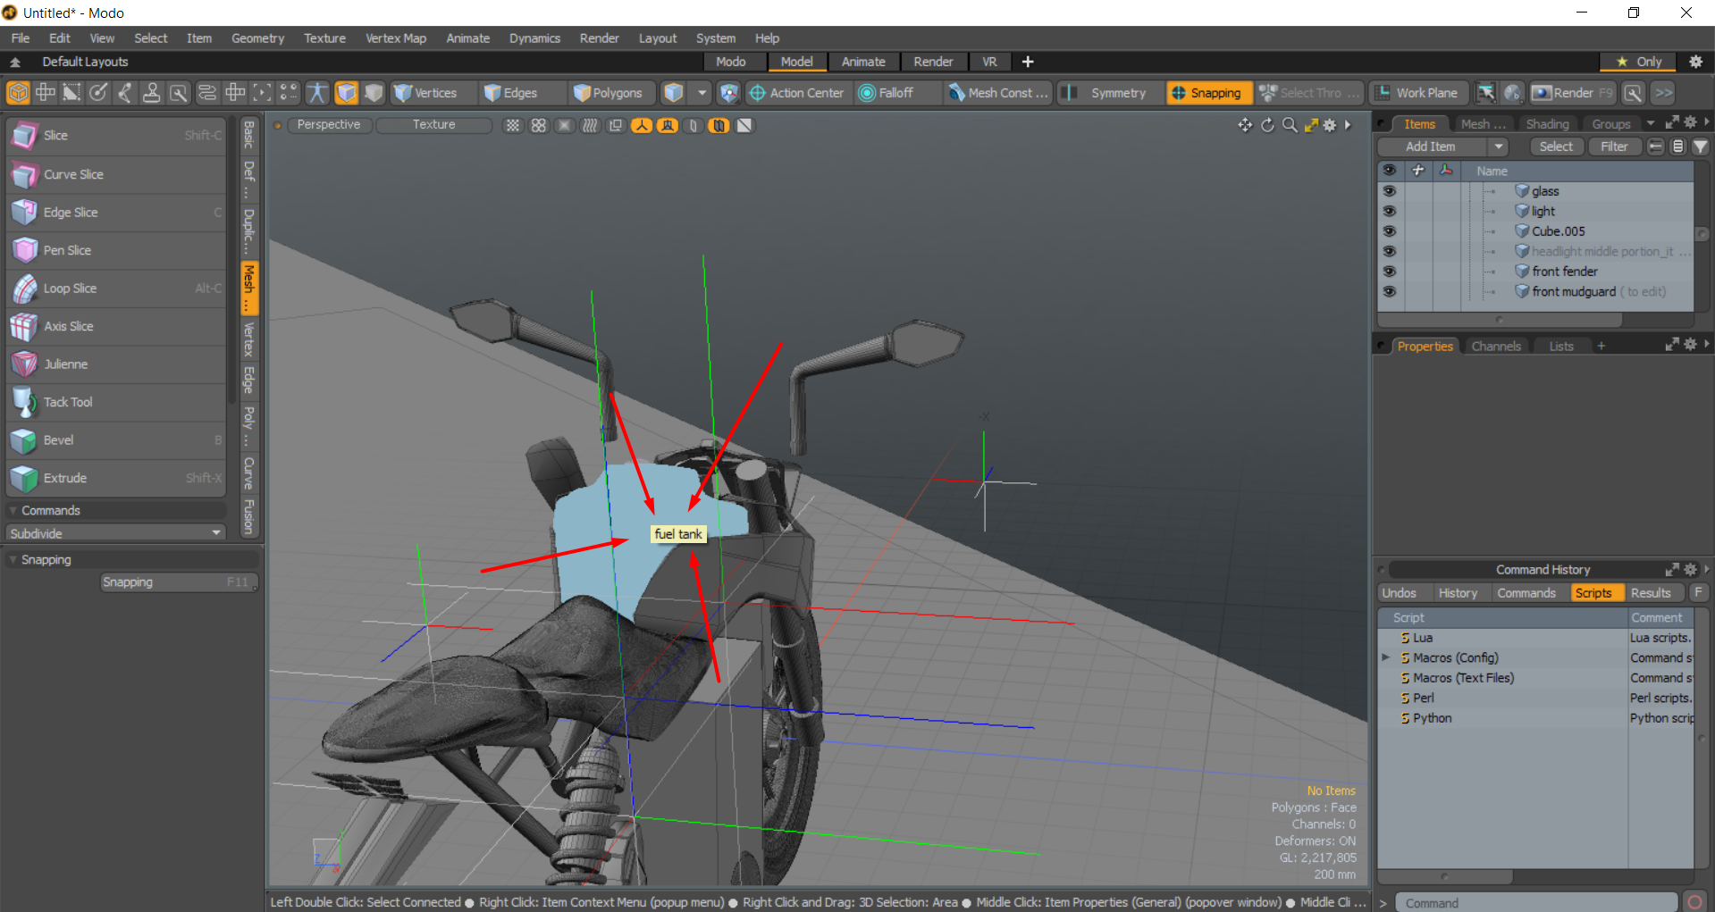Open the Add Item dropdown arrow
This screenshot has width=1715, height=912.
(1499, 146)
